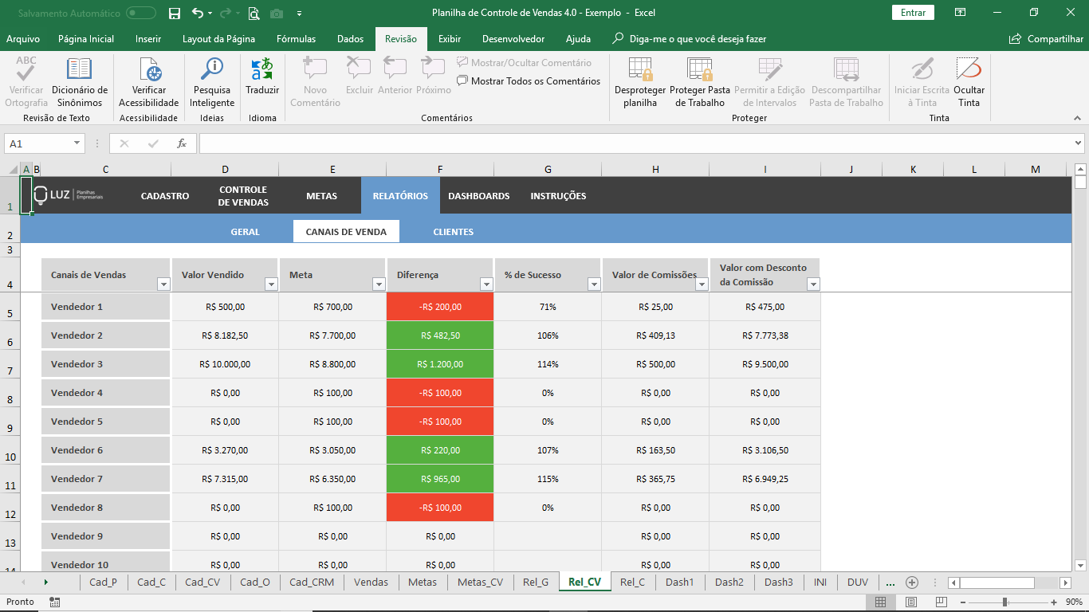
Task: Go to Próximo comment
Action: [x=434, y=76]
